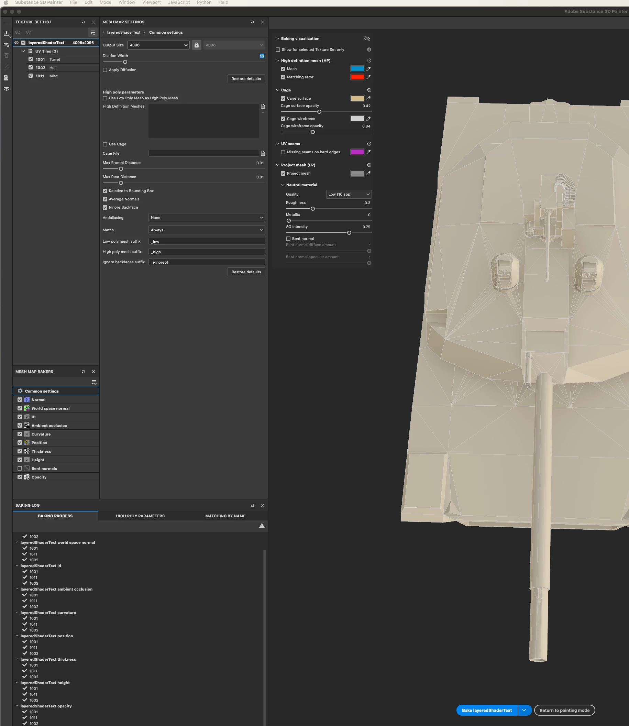Screen dimensions: 629x726
Task: Undock the Baking Log panel
Action: 252,506
